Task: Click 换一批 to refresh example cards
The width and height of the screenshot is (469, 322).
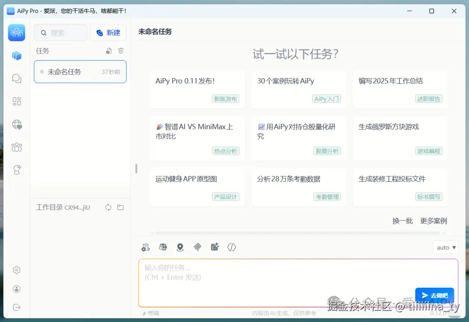Action: (403, 220)
